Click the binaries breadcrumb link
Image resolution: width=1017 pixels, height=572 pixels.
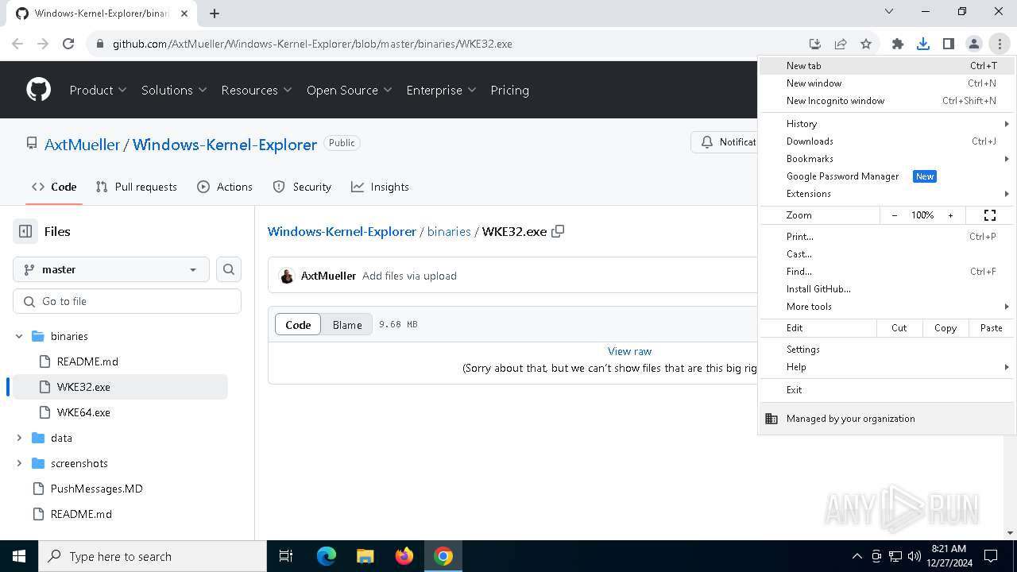(x=449, y=231)
